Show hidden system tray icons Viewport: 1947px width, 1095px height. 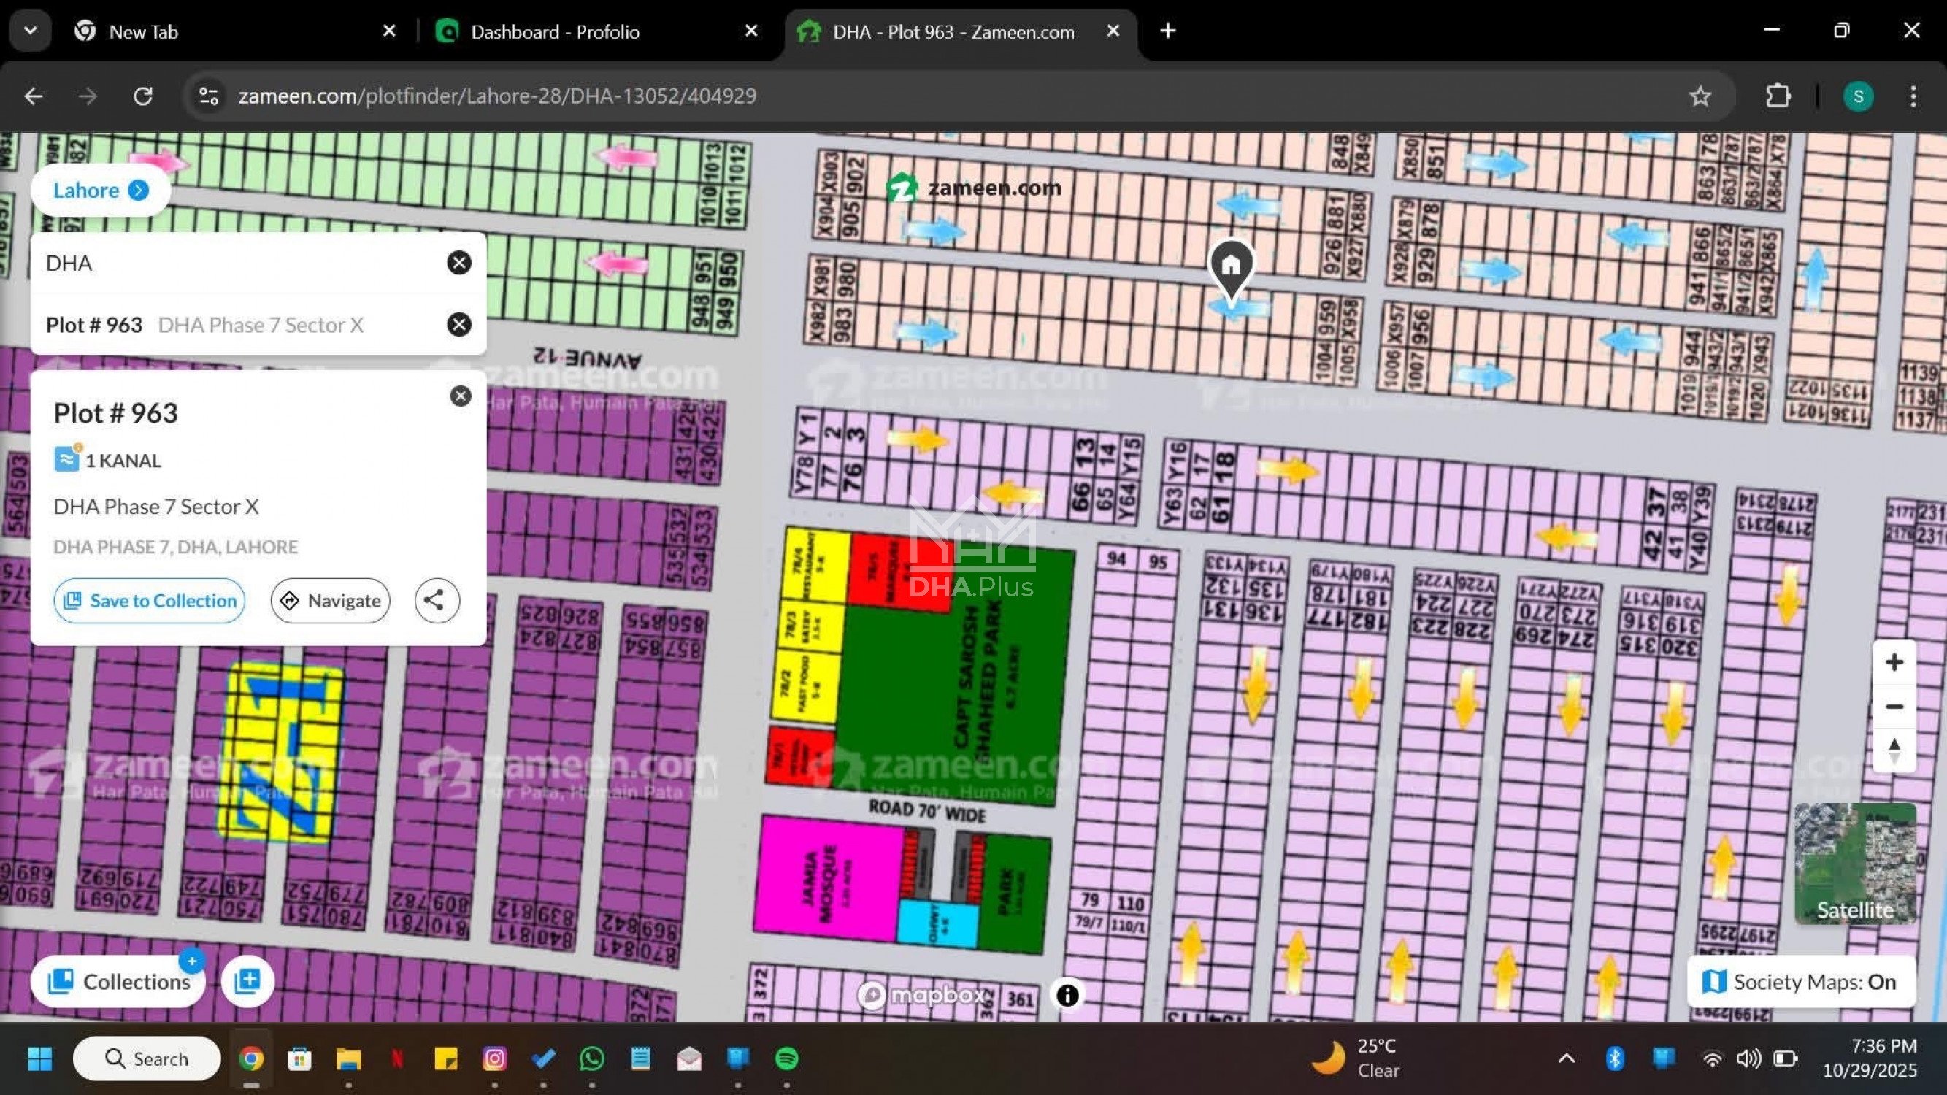point(1566,1058)
